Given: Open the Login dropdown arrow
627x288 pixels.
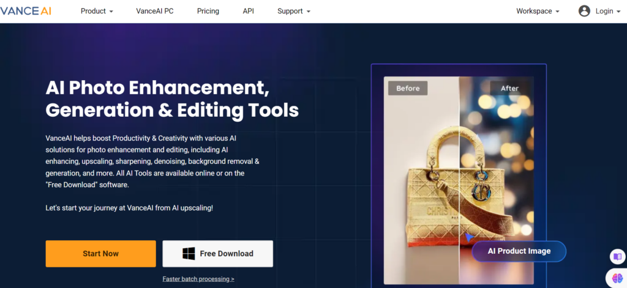Looking at the screenshot, I should (x=618, y=12).
